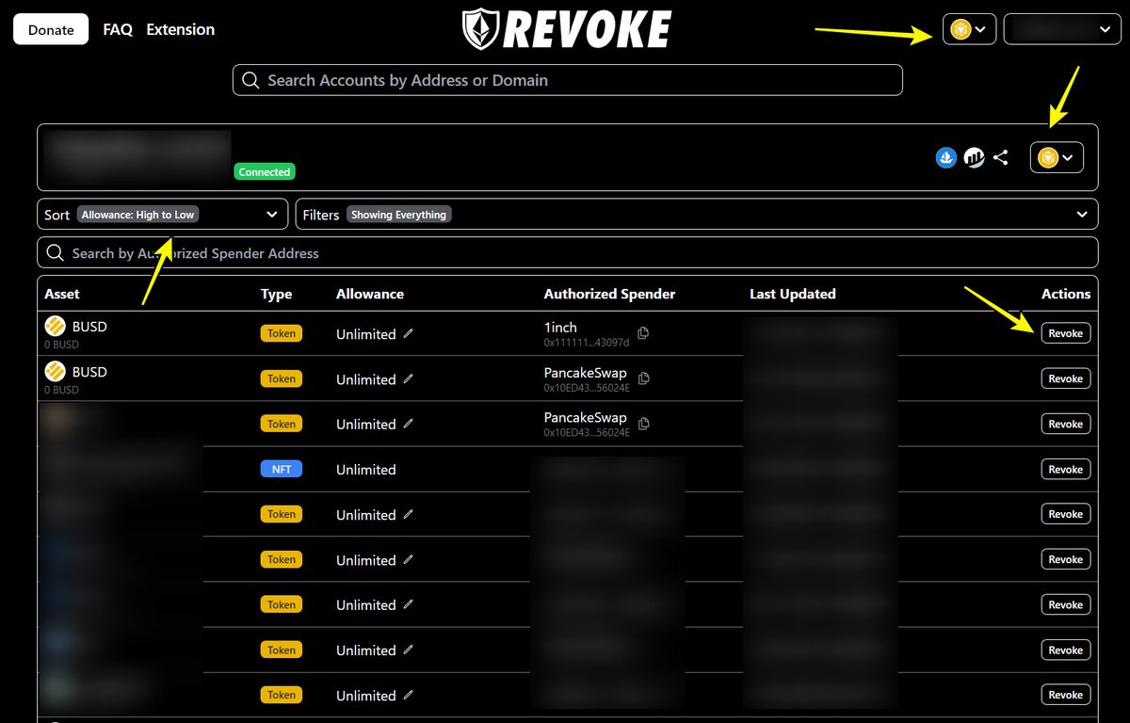The image size is (1130, 723).
Task: Click PancakeSwap spender name in BUSD row
Action: click(x=585, y=372)
